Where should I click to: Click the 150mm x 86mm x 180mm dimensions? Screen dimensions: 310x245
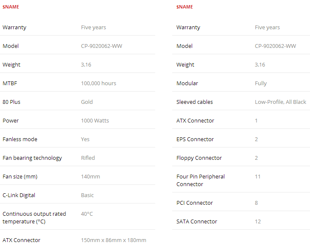tap(114, 240)
